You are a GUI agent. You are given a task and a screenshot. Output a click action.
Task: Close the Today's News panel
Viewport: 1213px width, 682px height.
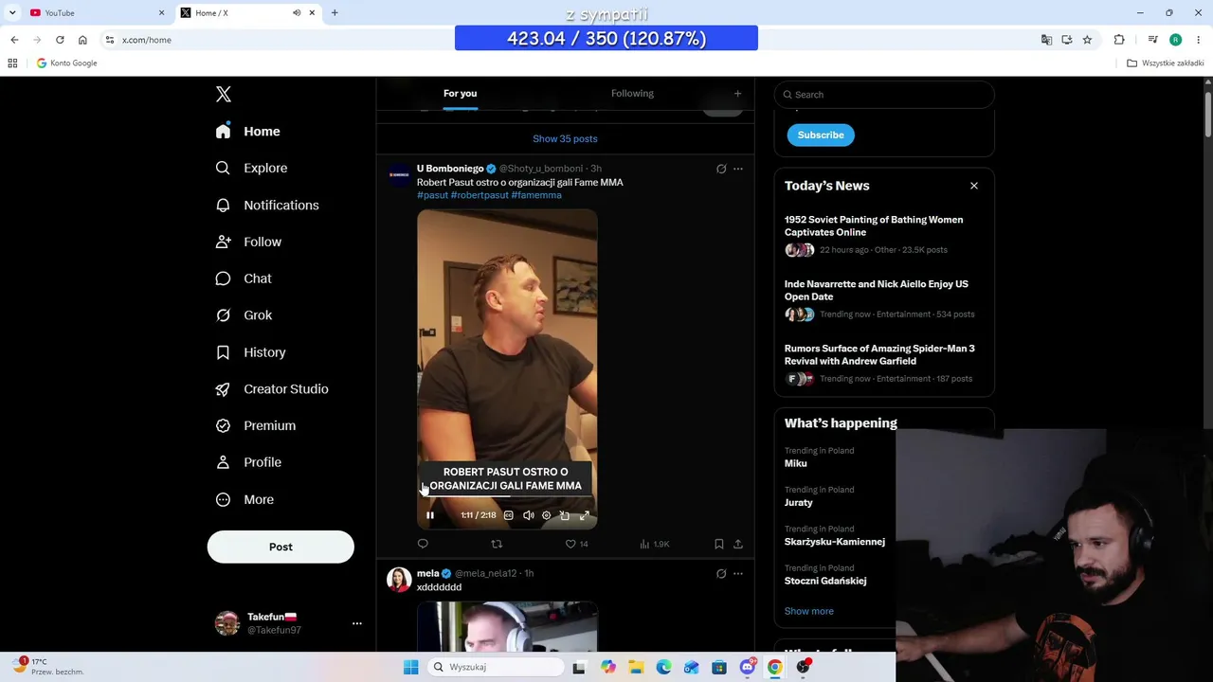click(974, 186)
